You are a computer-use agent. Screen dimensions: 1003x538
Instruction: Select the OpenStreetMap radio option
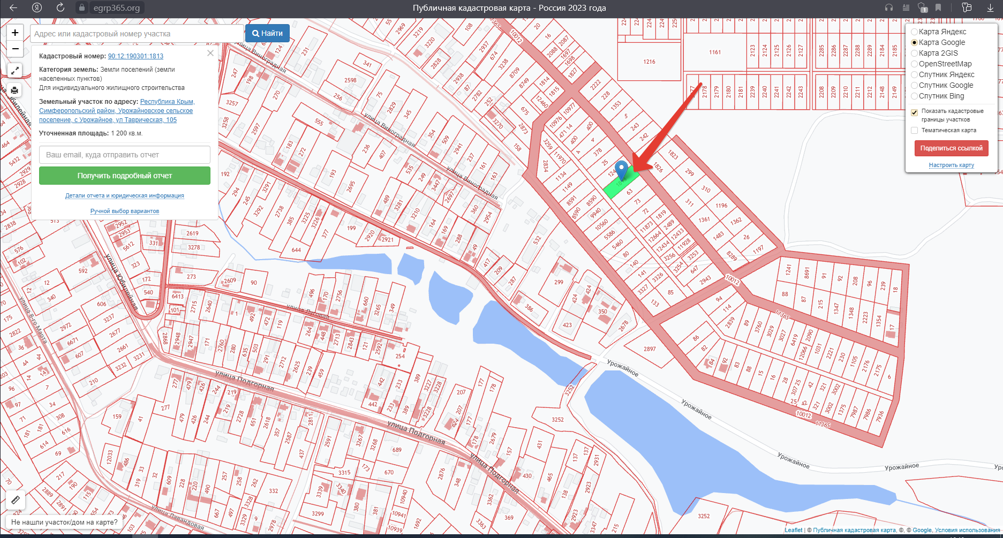coord(915,64)
